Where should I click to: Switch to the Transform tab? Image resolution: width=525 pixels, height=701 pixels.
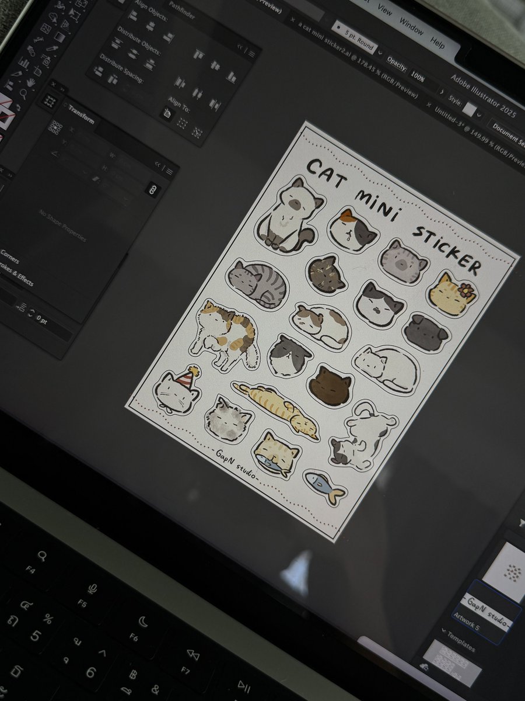[x=82, y=114]
